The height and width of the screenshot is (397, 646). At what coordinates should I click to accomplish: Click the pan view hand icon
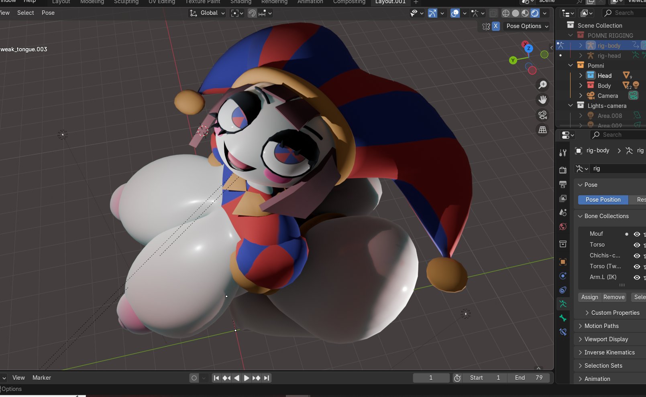coord(542,99)
